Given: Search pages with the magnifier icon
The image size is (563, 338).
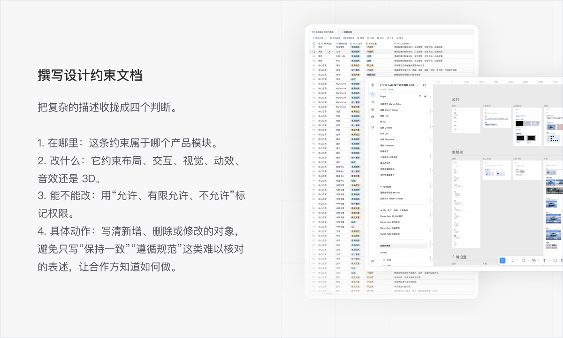Looking at the screenshot, I should pos(420,96).
